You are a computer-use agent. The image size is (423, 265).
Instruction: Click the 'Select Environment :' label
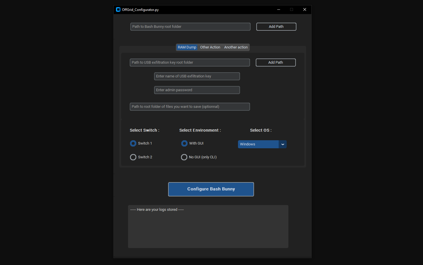[x=200, y=130]
